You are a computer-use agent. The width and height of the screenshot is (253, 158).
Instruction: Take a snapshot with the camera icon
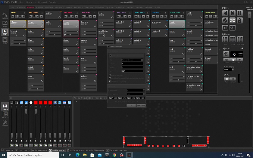(x=225, y=28)
